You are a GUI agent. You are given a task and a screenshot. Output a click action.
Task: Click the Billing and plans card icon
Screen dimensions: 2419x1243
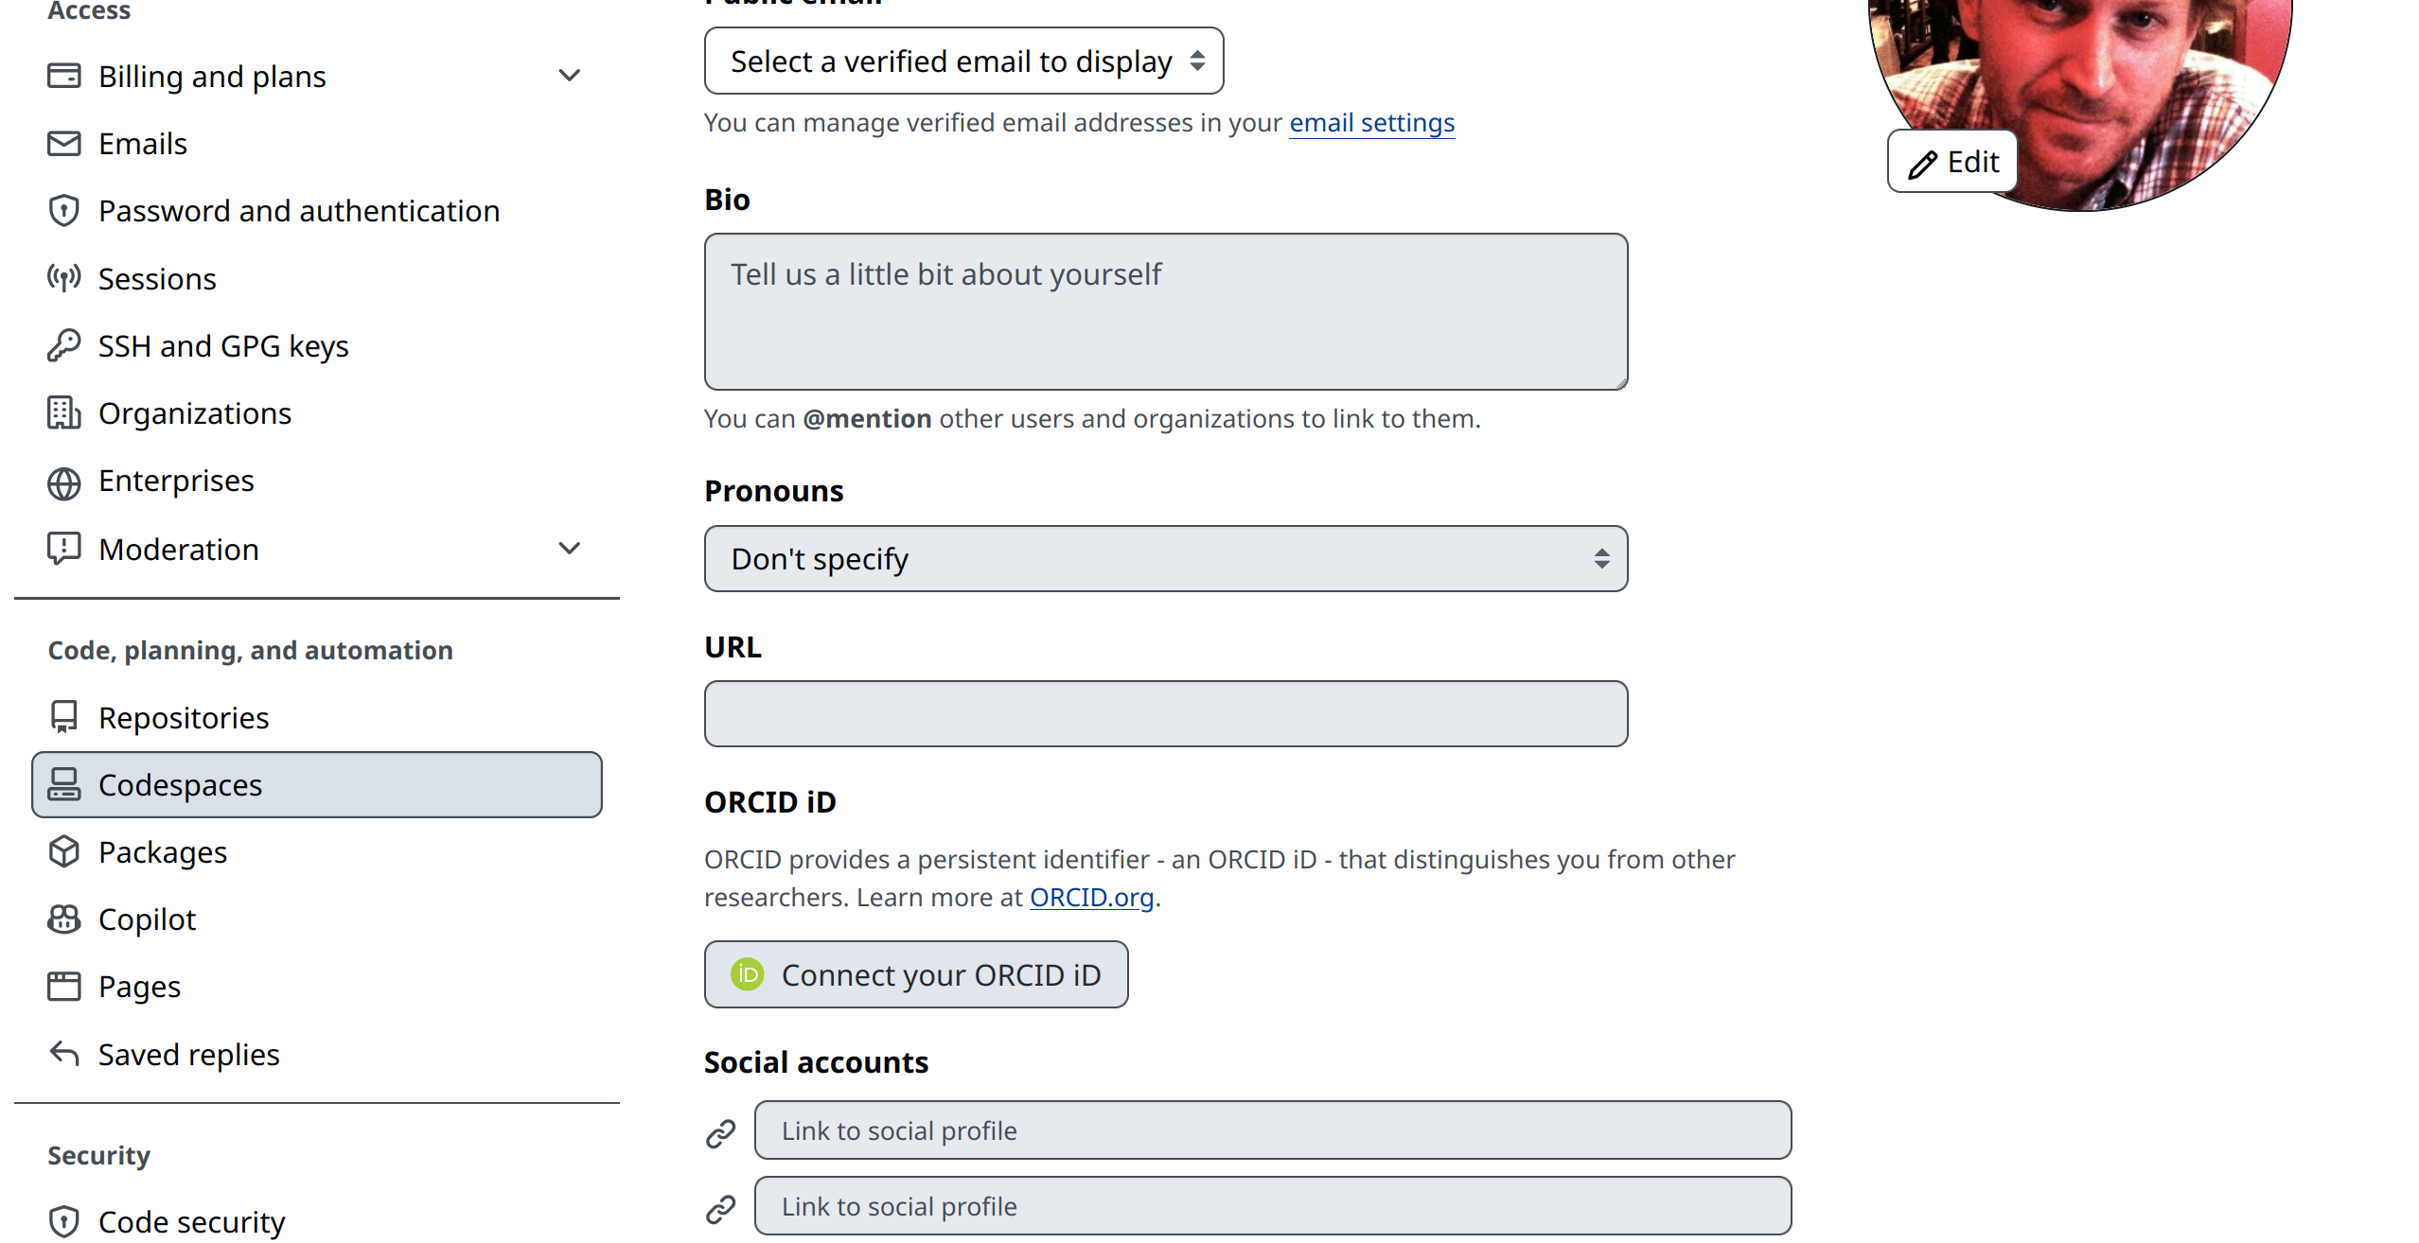tap(63, 76)
